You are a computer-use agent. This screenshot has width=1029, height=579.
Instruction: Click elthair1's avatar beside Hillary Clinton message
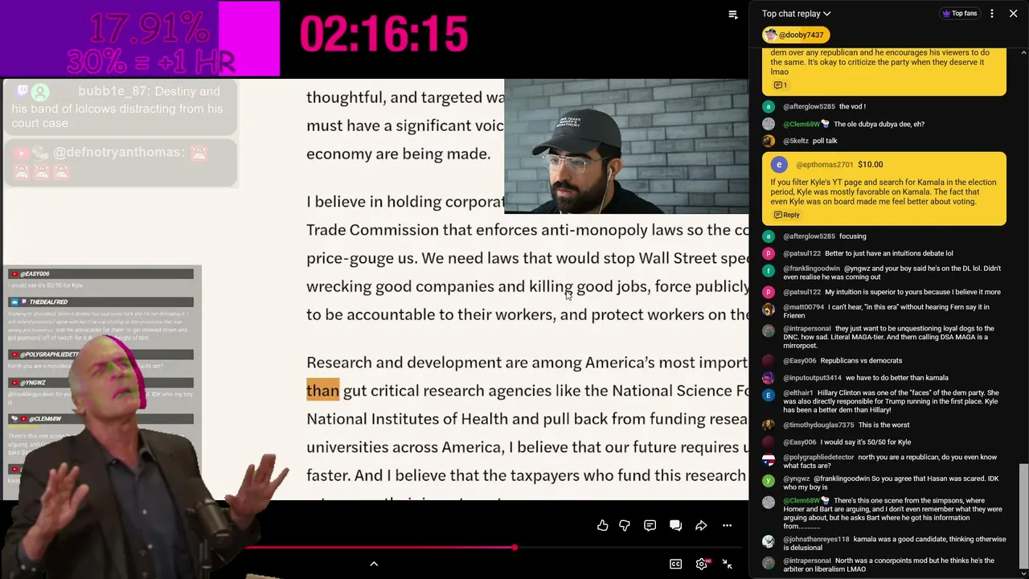[x=769, y=396]
